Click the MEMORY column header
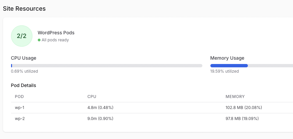Image resolution: width=293 pixels, height=139 pixels. [235, 97]
